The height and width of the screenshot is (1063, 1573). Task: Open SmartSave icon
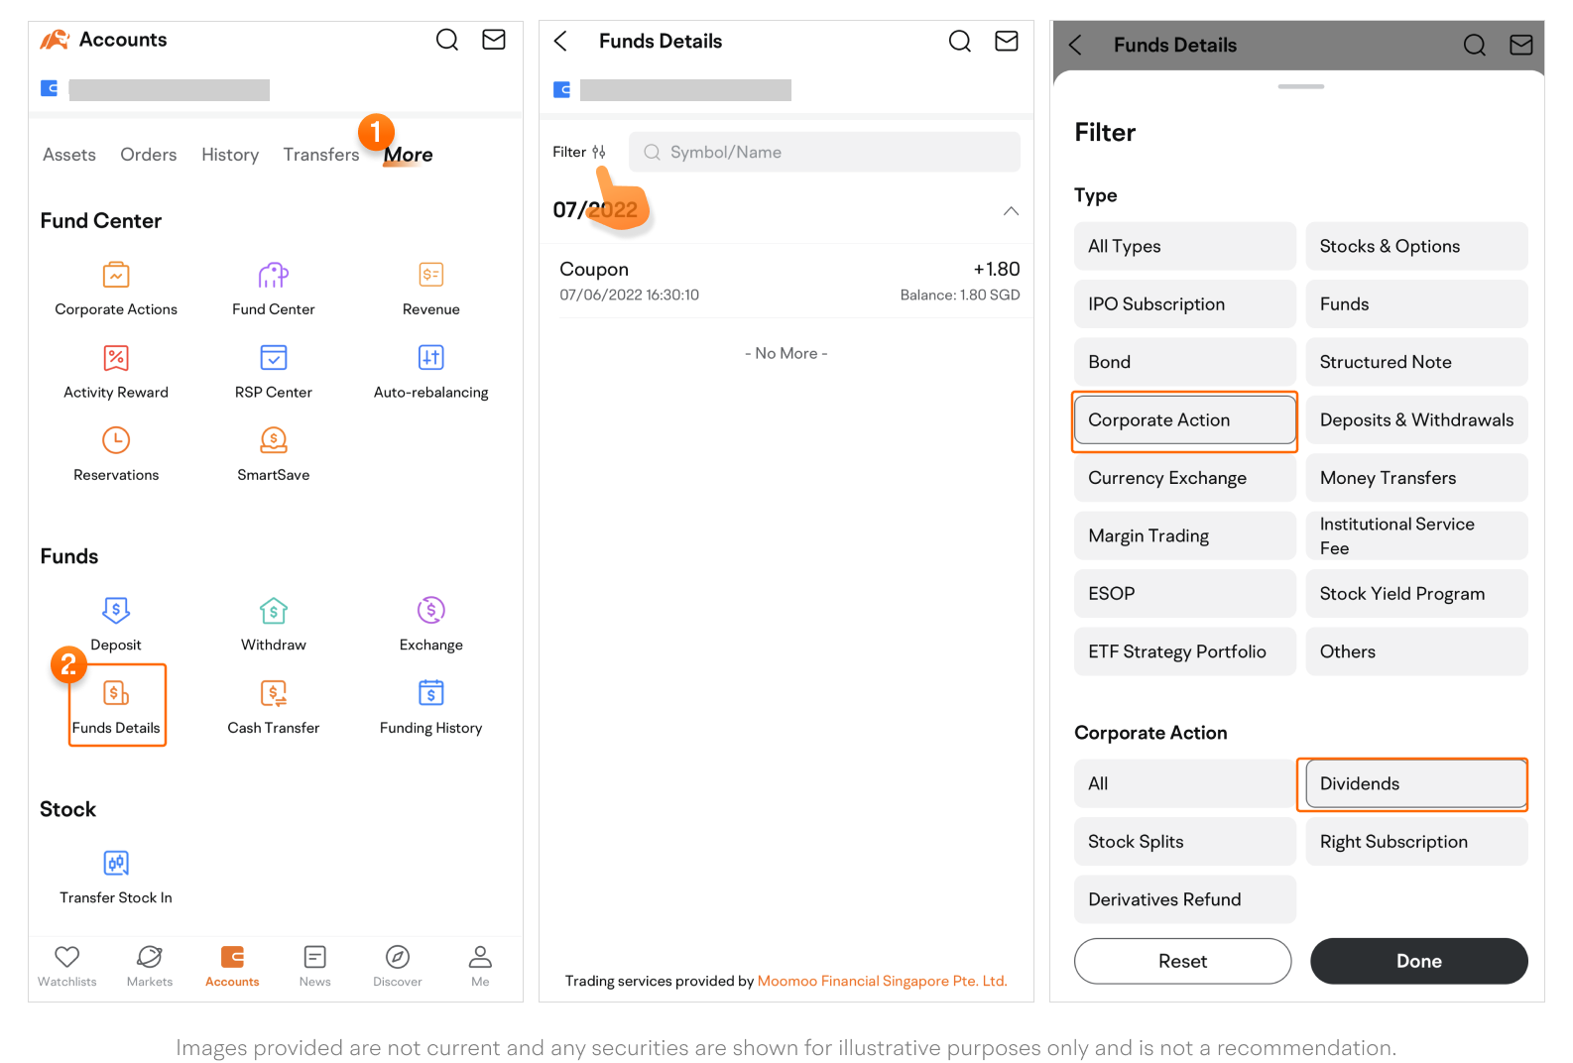[273, 440]
